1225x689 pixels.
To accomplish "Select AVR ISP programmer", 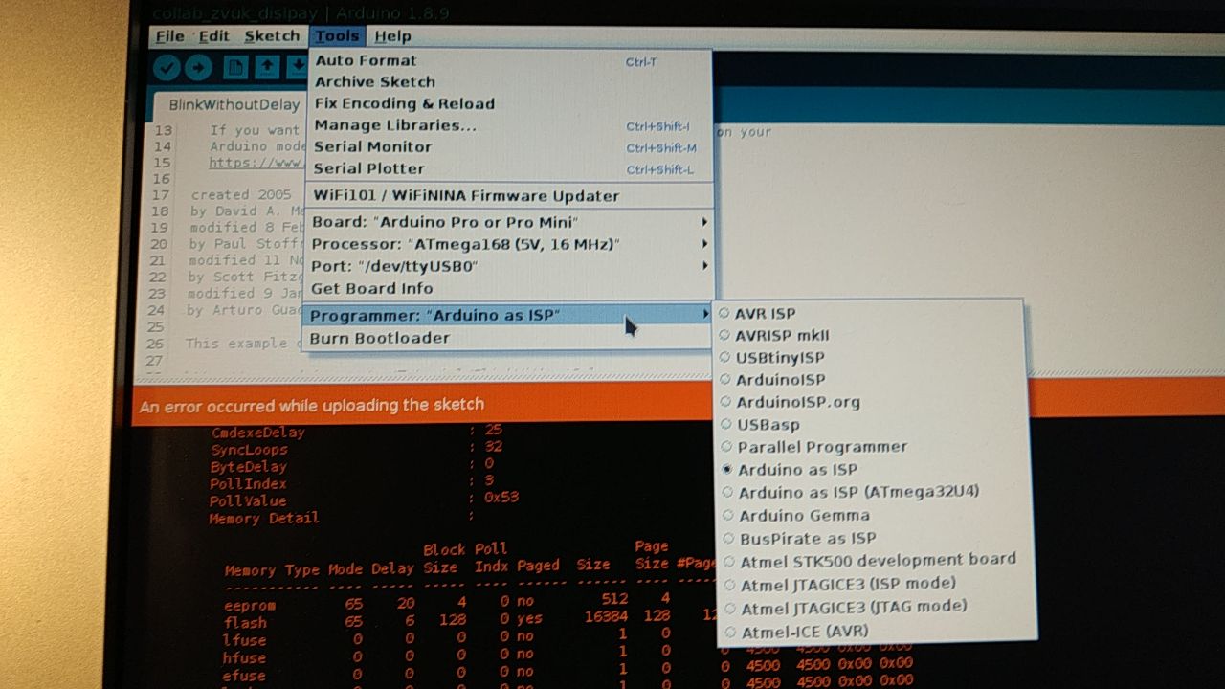I will click(x=871, y=313).
